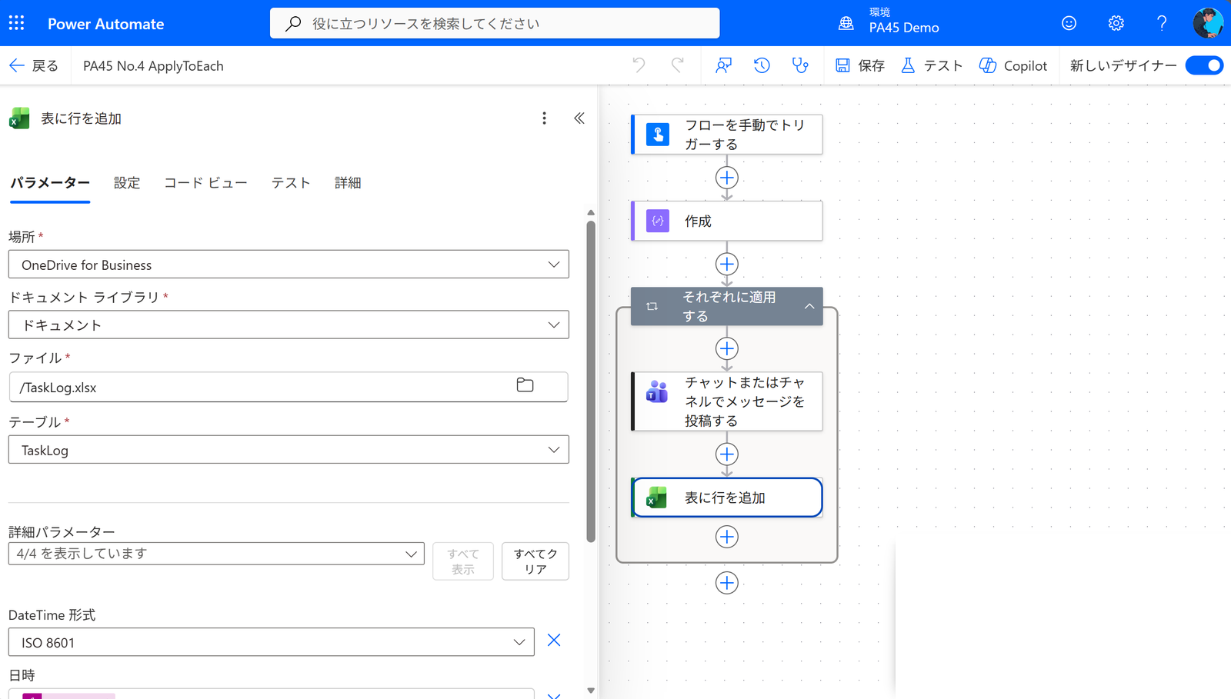Collapse the それぞれに適用する loop chevron
The width and height of the screenshot is (1231, 699).
click(x=809, y=306)
